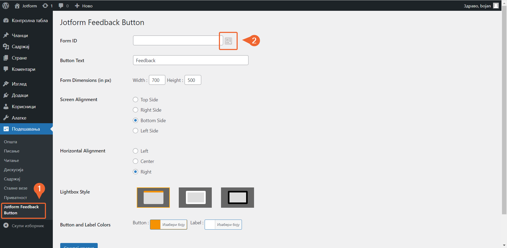Screen dimensions: 507x248
Task: Go to Дискусија settings submenu
Action: tap(13, 170)
